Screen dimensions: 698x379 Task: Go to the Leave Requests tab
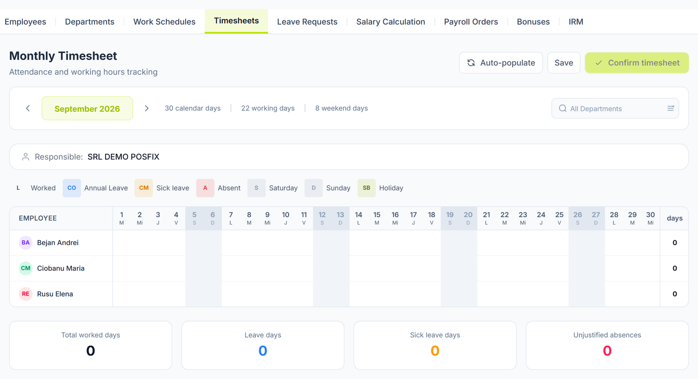pyautogui.click(x=307, y=22)
